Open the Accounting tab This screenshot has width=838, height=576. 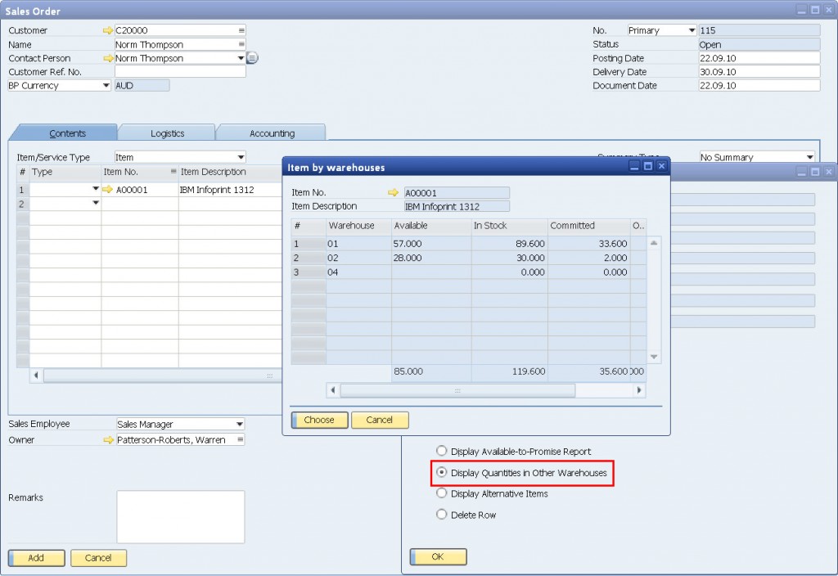pos(272,133)
